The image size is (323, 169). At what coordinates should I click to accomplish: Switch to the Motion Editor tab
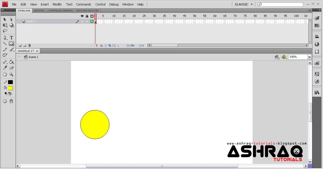click(x=87, y=11)
